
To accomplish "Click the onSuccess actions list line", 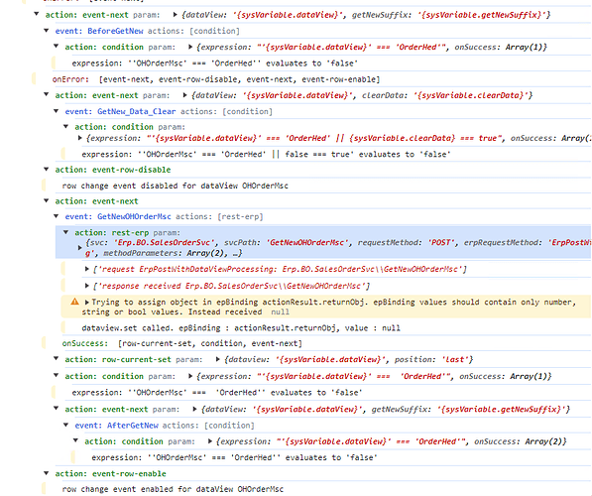I will click(182, 343).
